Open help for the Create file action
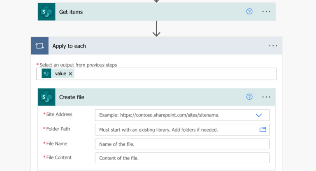 coord(249,97)
